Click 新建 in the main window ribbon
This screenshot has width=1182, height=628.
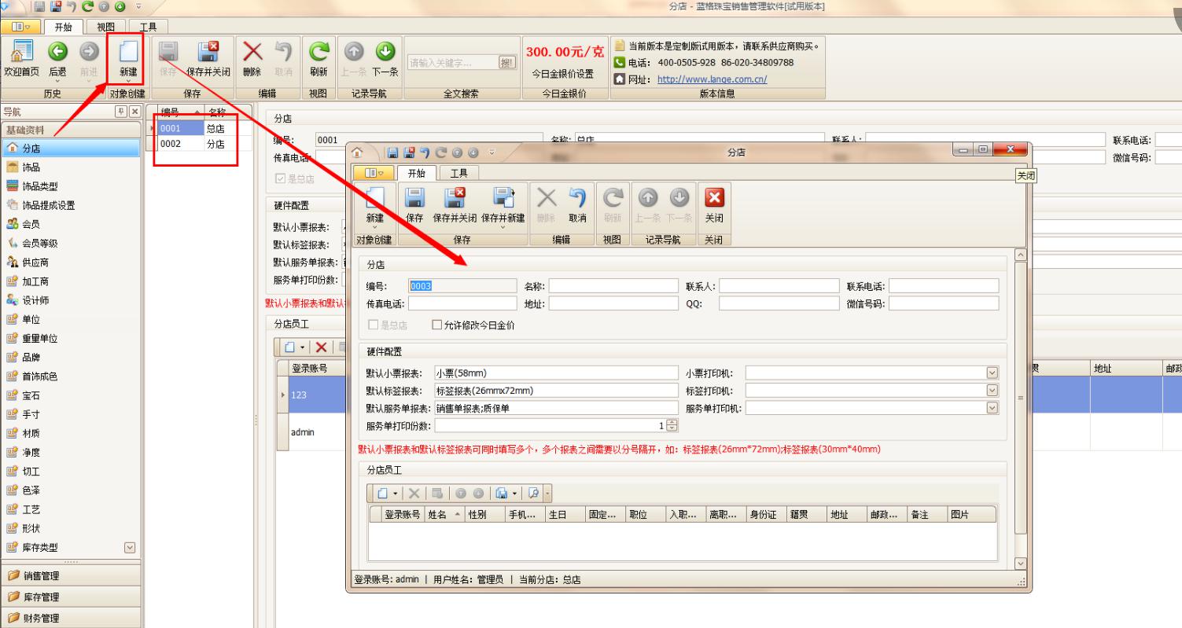128,58
